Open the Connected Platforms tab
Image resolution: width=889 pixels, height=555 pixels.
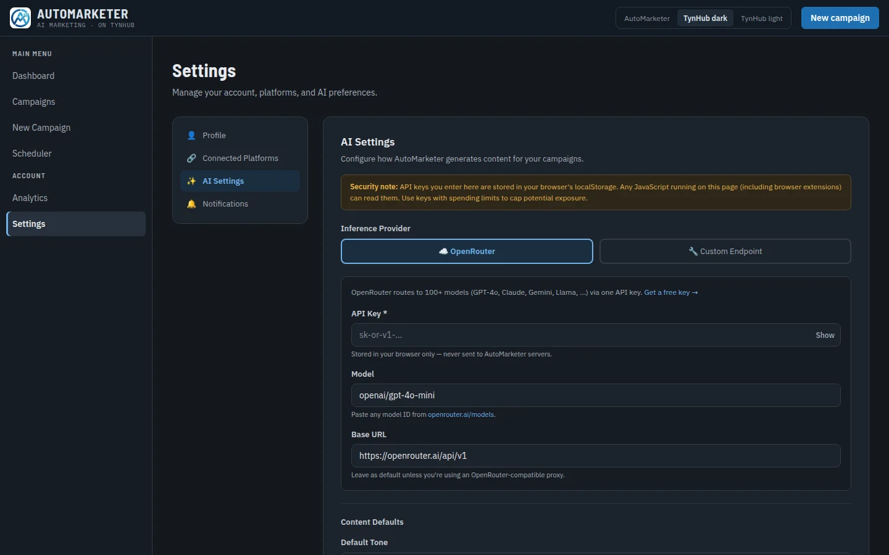pos(240,158)
